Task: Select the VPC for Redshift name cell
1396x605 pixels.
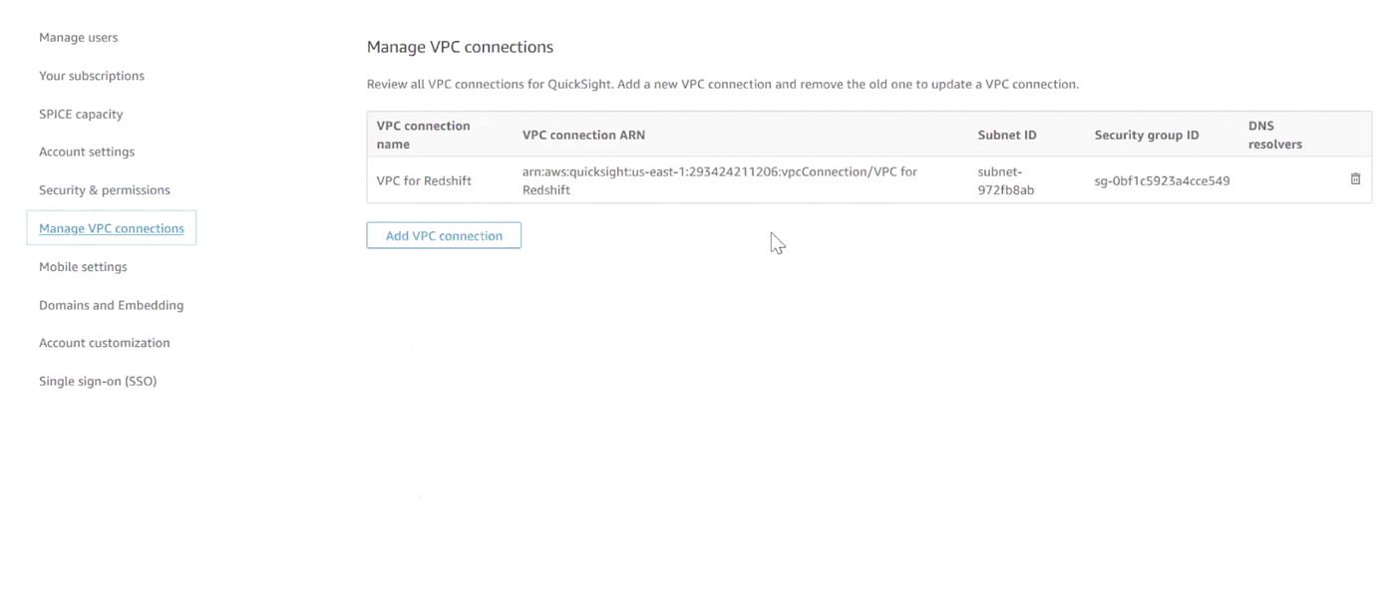Action: (424, 181)
